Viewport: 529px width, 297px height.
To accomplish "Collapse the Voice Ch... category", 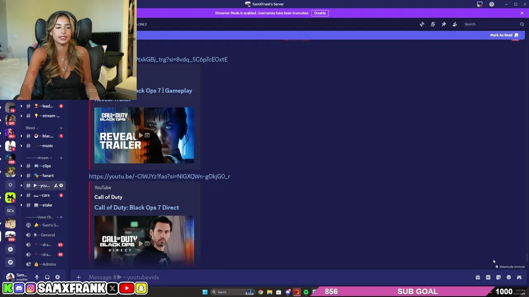I will tap(41, 217).
